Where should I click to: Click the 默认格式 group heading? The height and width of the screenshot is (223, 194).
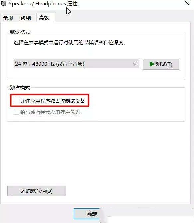pyautogui.click(x=20, y=32)
